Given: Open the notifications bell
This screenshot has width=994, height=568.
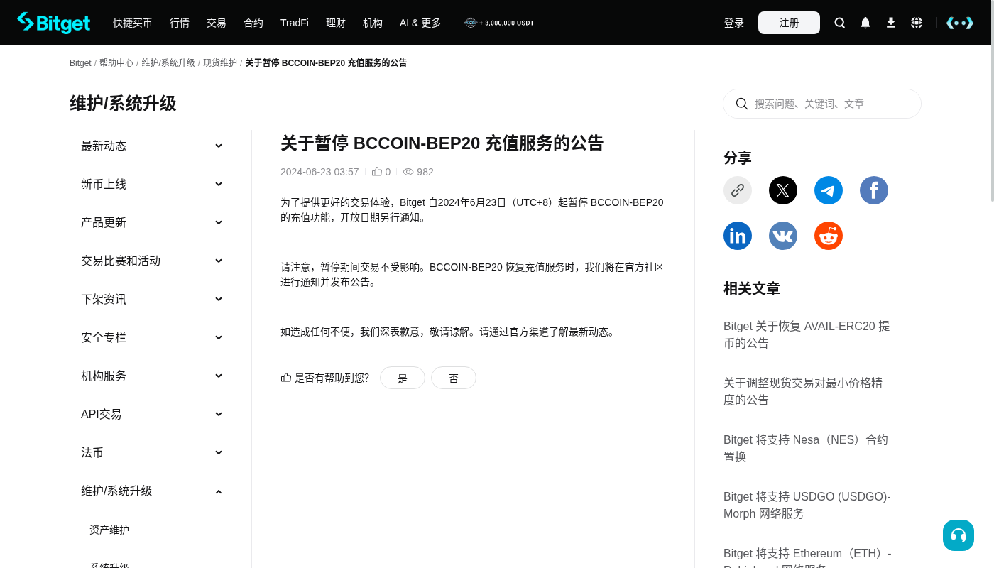Looking at the screenshot, I should 865,23.
